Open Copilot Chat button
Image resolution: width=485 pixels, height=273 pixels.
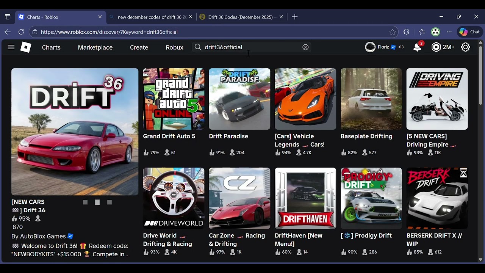click(x=469, y=32)
